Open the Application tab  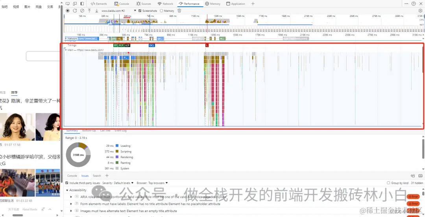pos(236,4)
